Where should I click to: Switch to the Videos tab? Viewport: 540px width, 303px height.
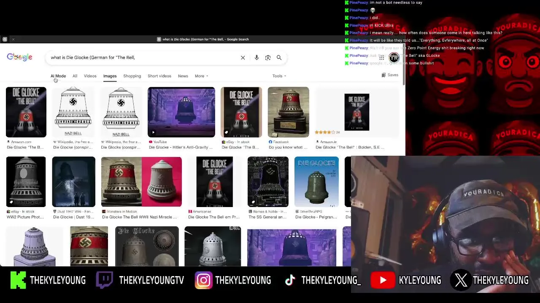tap(90, 76)
